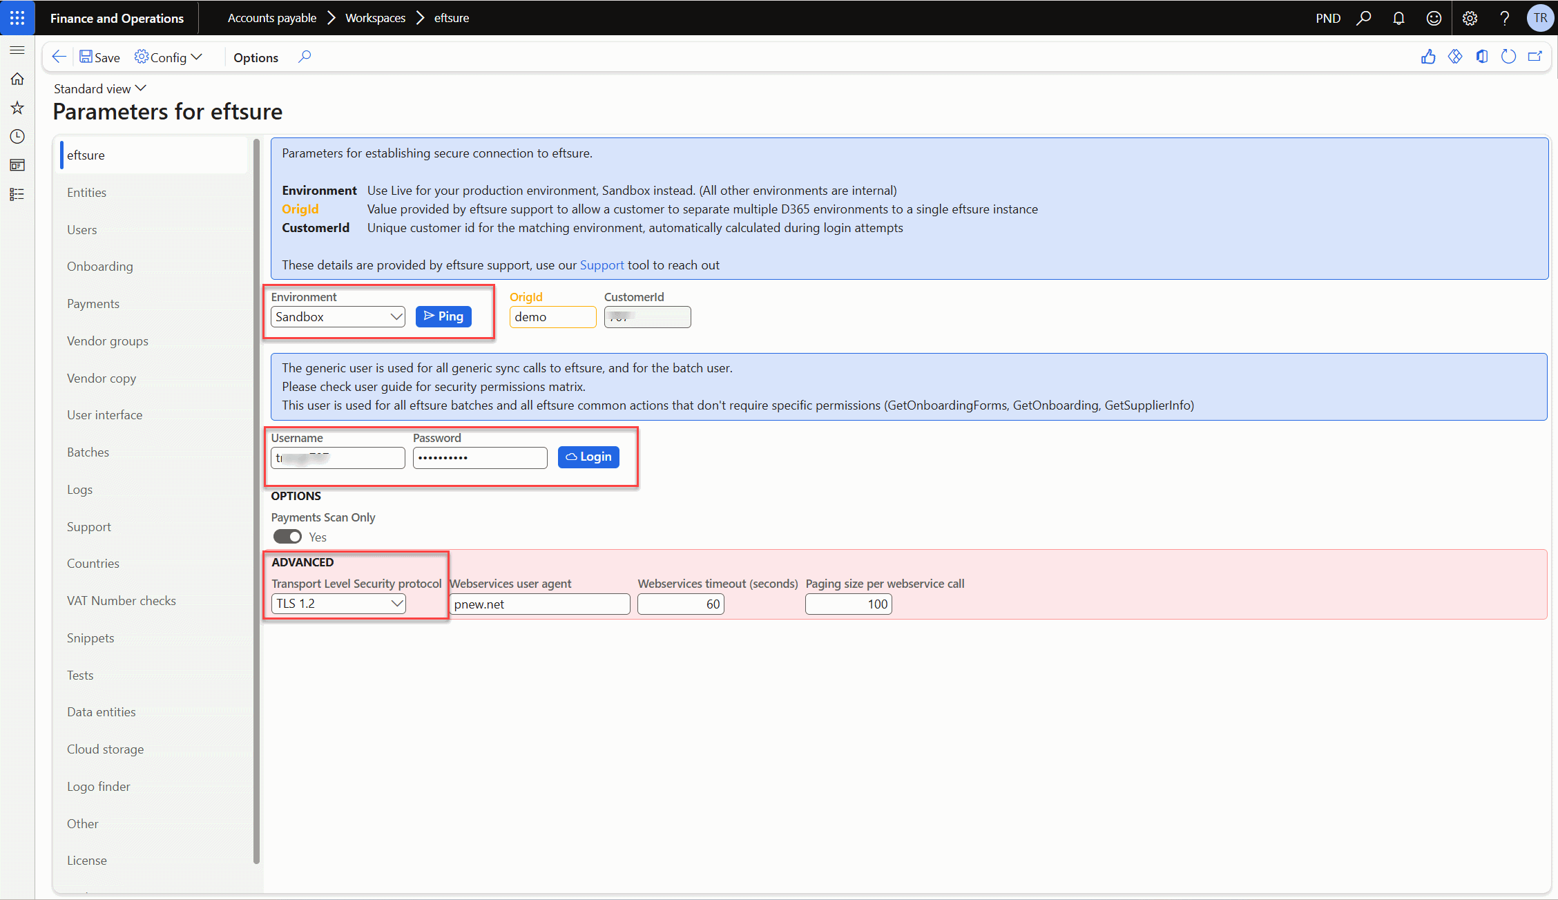This screenshot has width=1558, height=900.
Task: Click the back arrow in action bar
Action: pyautogui.click(x=59, y=57)
